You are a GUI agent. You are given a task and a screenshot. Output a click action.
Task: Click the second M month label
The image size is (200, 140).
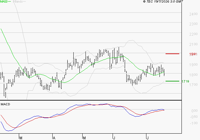tap(84, 138)
